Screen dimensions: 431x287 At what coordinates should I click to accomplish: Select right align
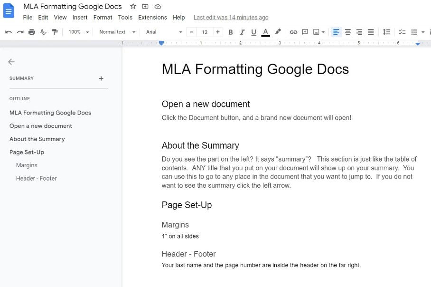pyautogui.click(x=359, y=32)
